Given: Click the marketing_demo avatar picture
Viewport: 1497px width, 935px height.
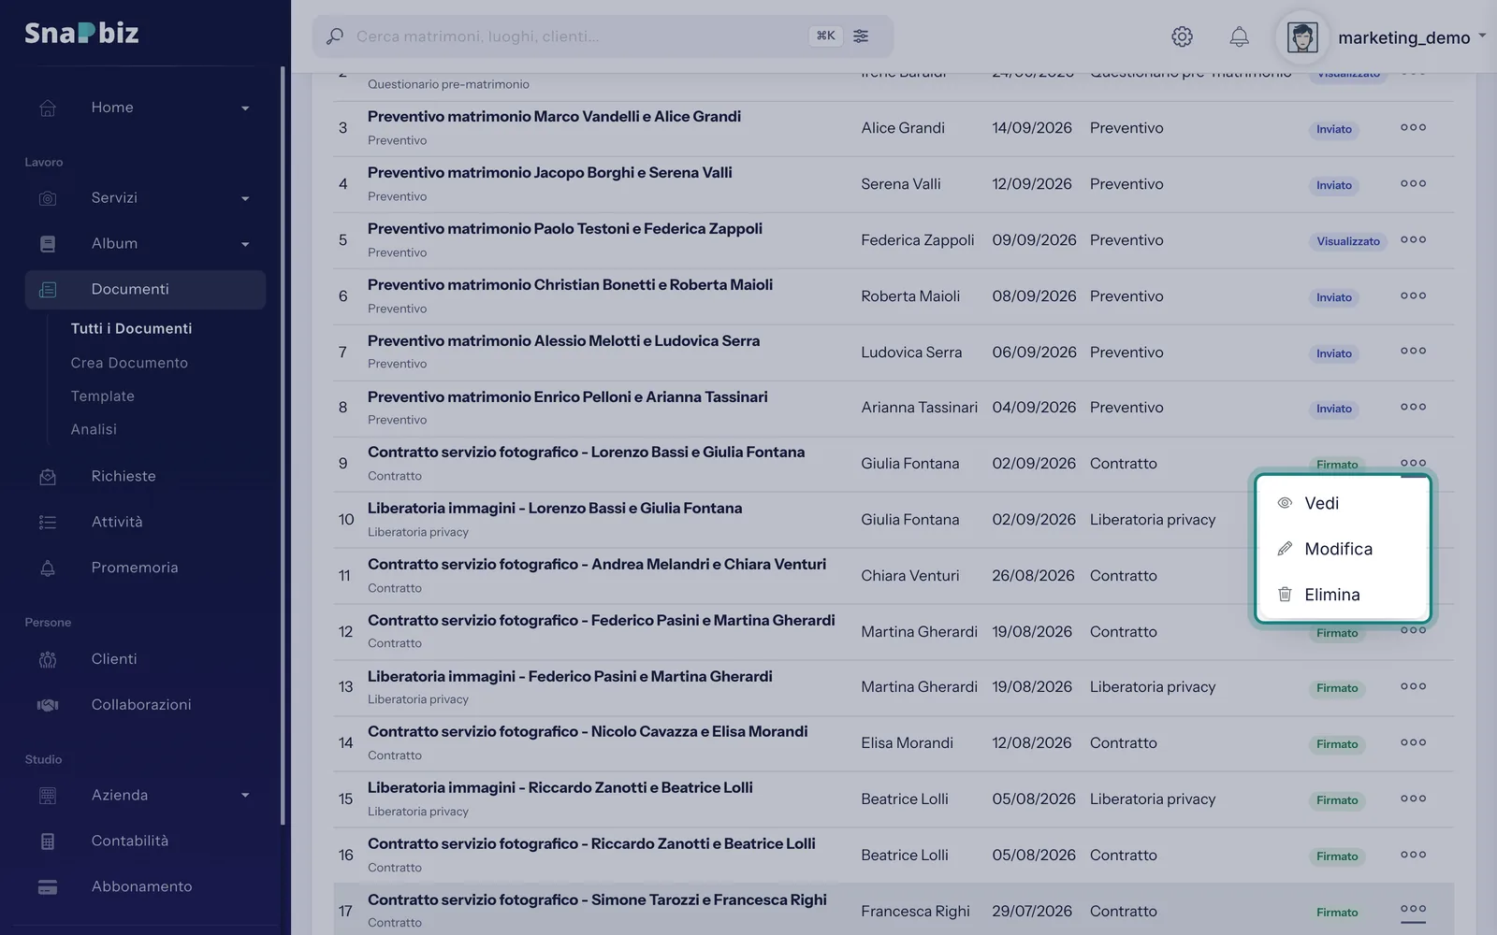Looking at the screenshot, I should [x=1302, y=37].
